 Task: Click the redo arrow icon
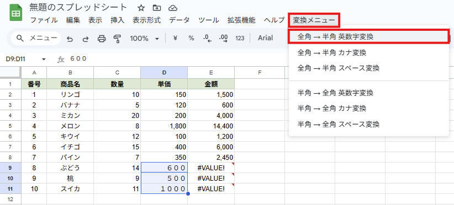point(86,39)
